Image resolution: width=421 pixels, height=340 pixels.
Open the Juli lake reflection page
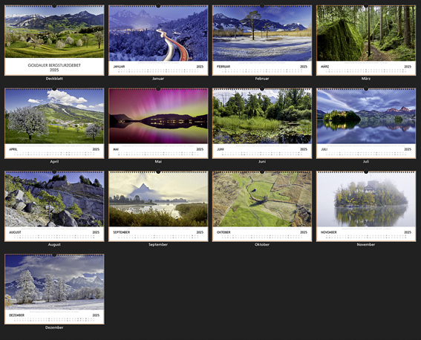(x=366, y=123)
